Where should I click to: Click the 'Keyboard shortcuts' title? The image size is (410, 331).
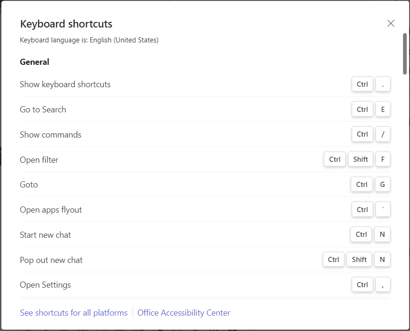[x=66, y=24]
